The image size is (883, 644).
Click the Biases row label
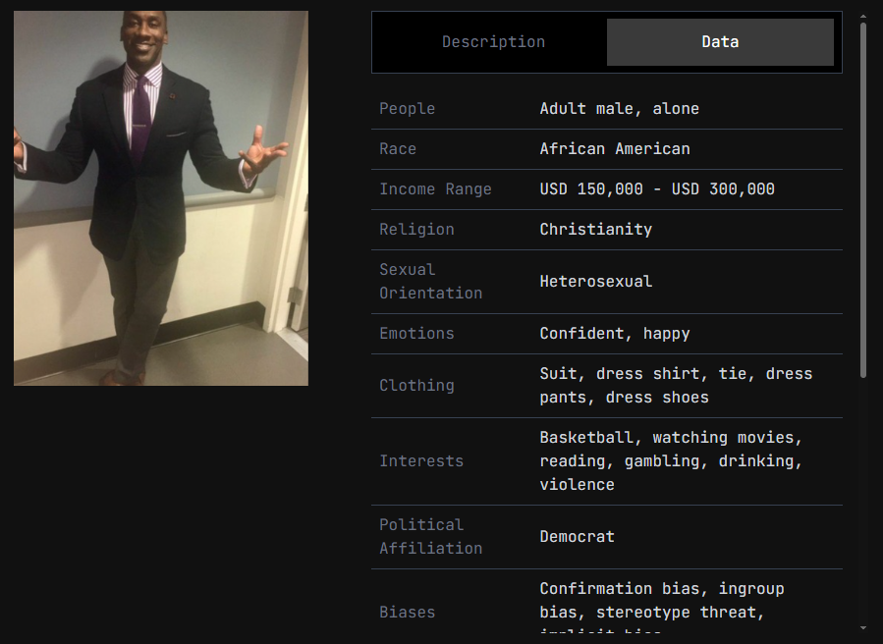[407, 613]
